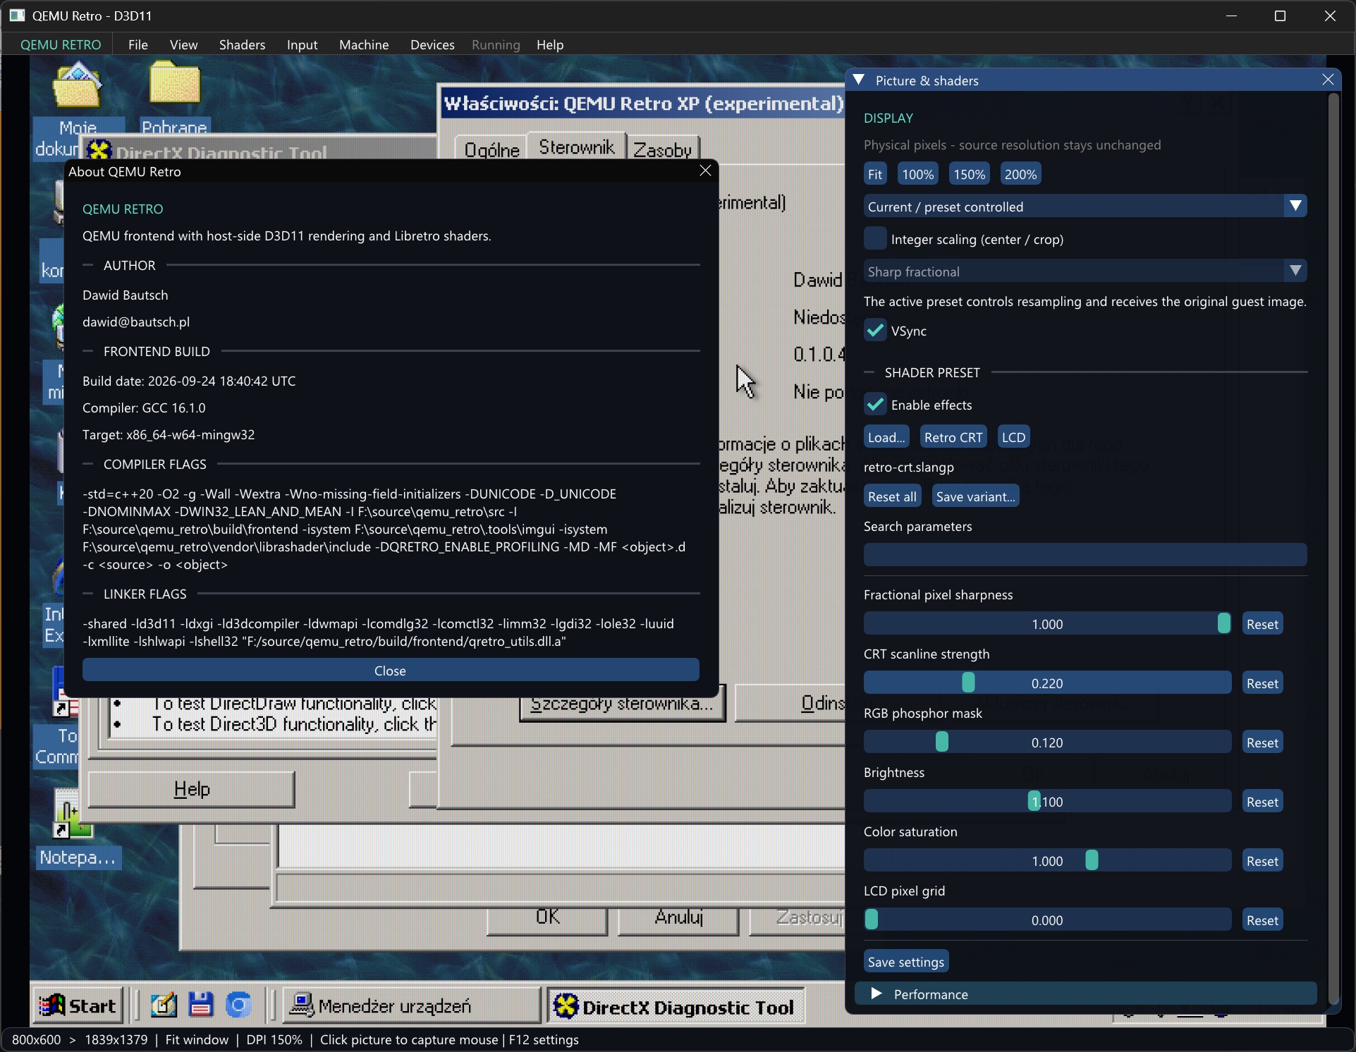Close the Picture & shaders panel

coord(1328,80)
